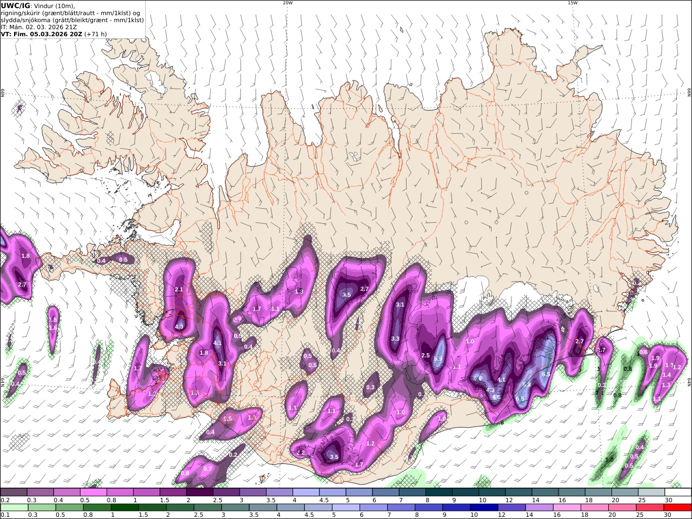The height and width of the screenshot is (519, 692).
Task: Select the bright pink snow swatch 0.5–0.8
Action: click(x=94, y=492)
